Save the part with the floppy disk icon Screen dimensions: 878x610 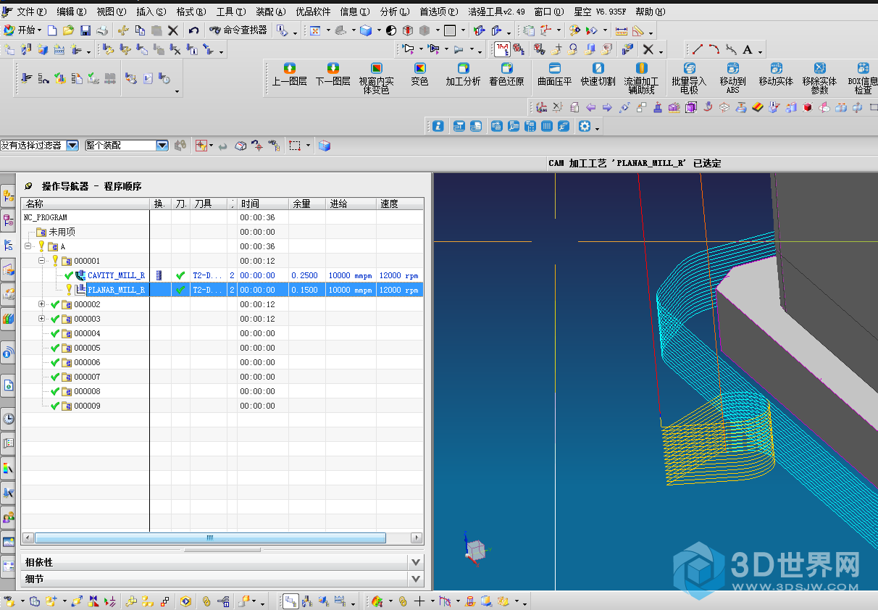[x=85, y=30]
